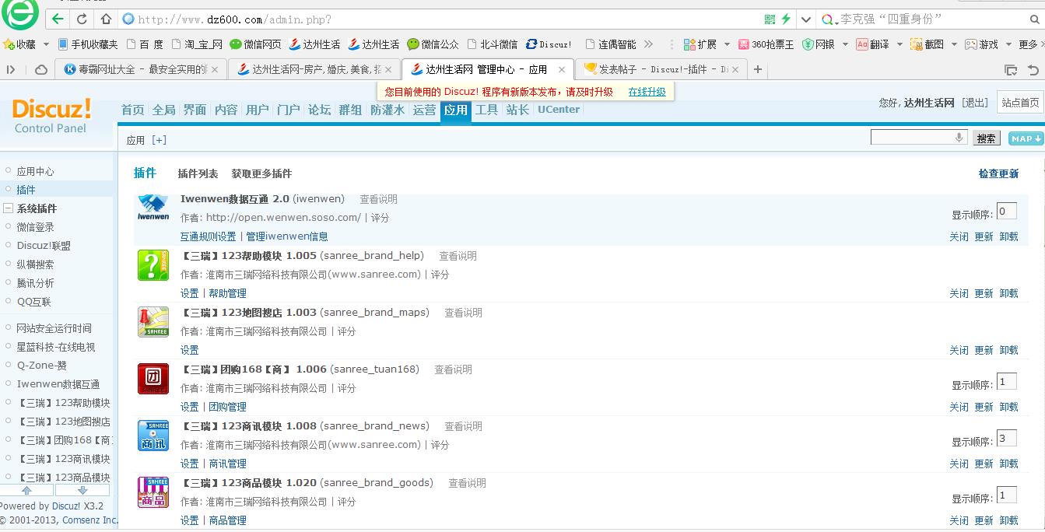This screenshot has width=1045, height=532.
Task: Open mobile favorites bookmark
Action: click(x=88, y=44)
